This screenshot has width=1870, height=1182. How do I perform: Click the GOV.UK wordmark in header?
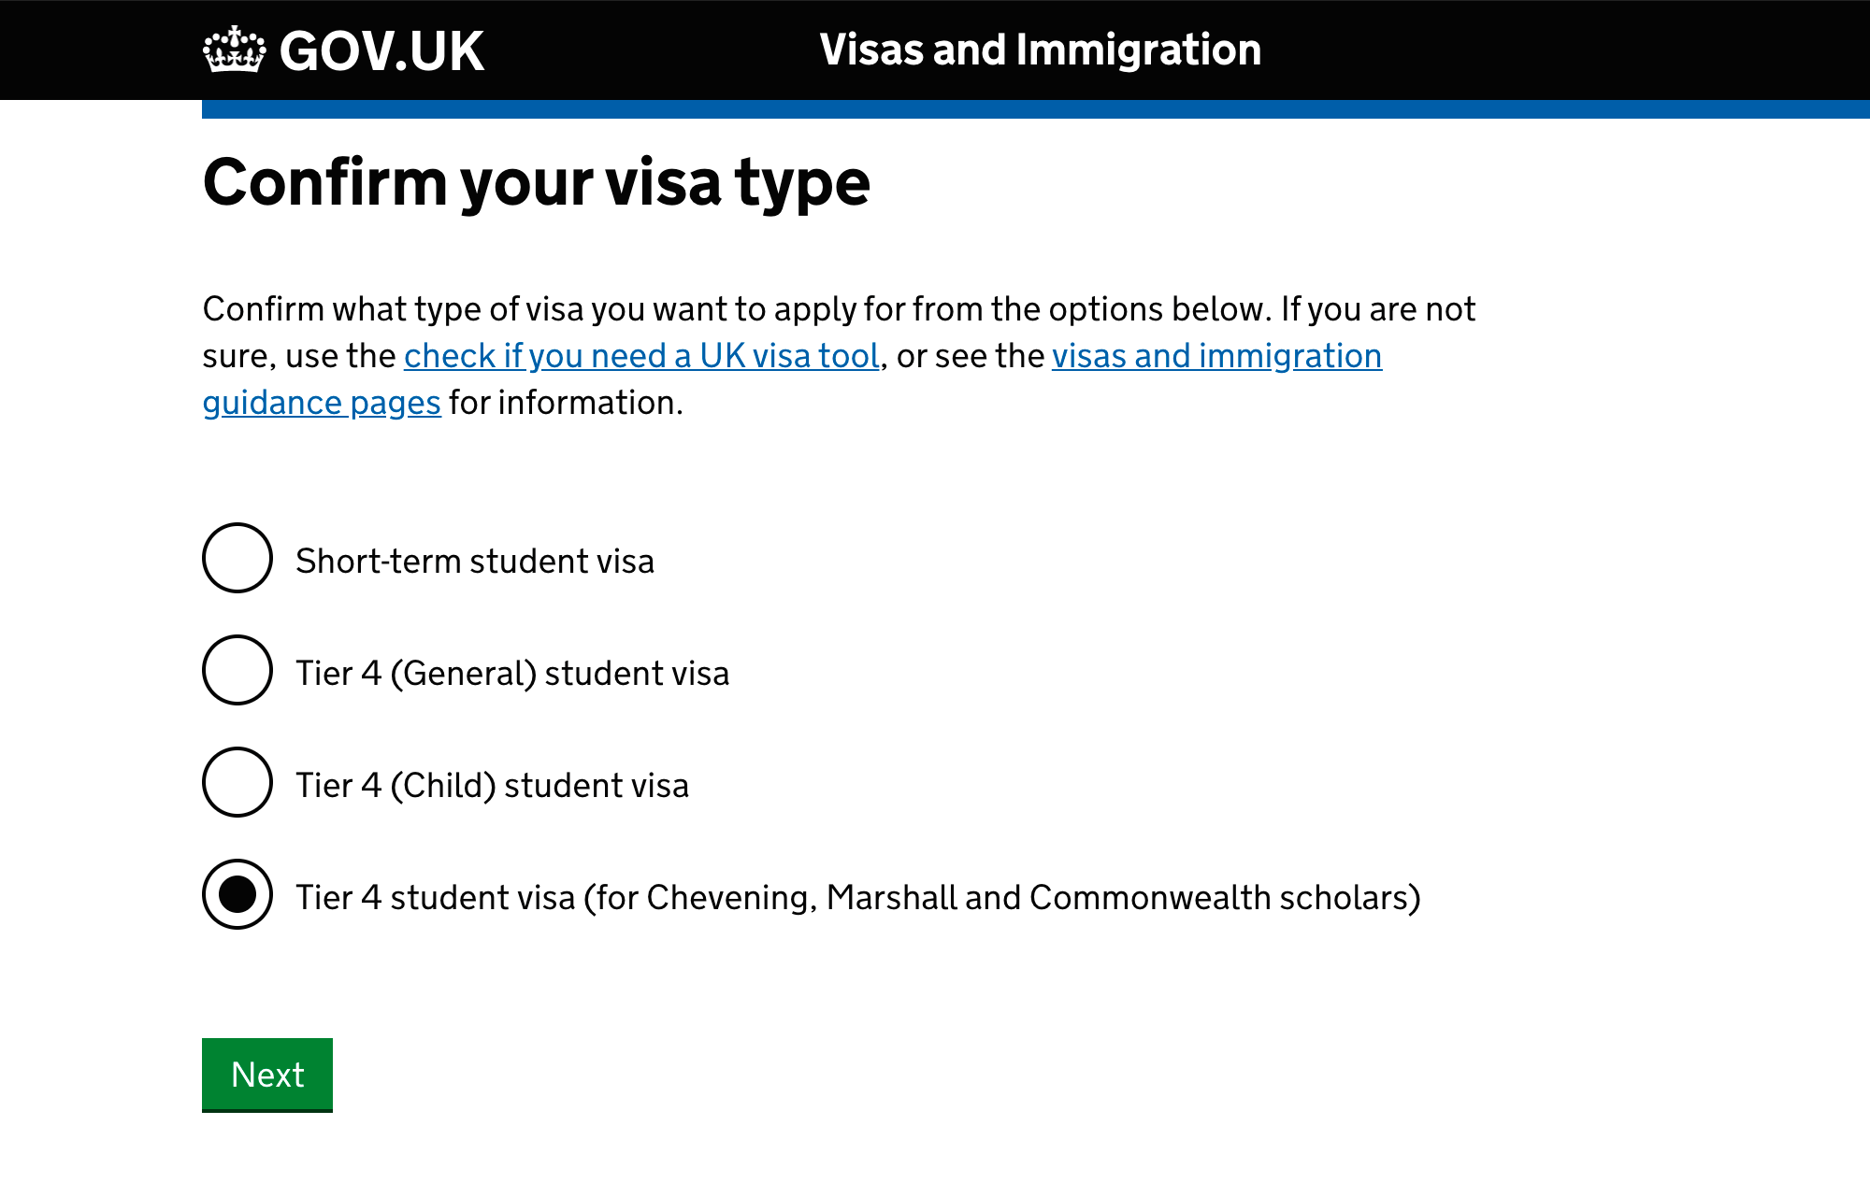coord(381,51)
